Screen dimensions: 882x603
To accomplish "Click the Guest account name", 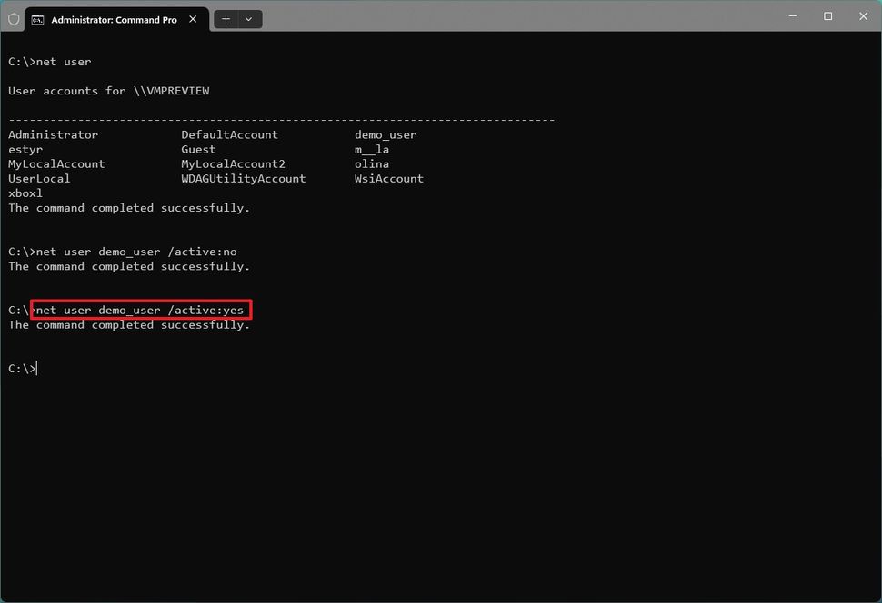I will (197, 149).
